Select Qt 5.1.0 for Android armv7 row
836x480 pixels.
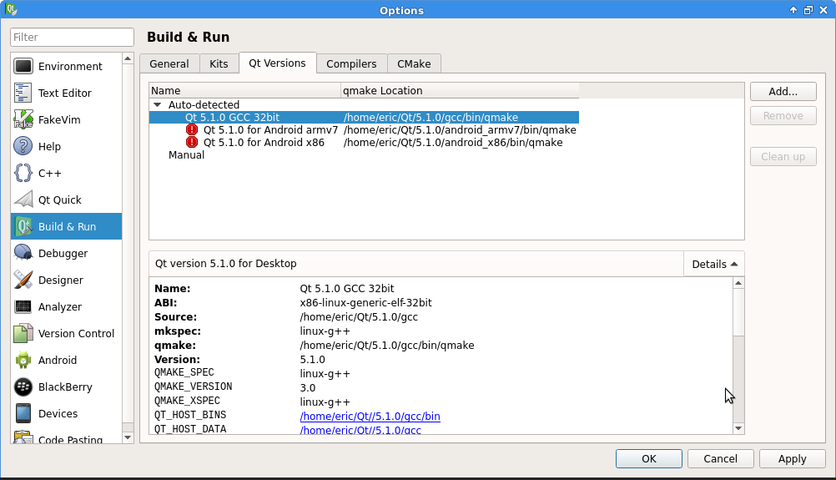coord(364,129)
